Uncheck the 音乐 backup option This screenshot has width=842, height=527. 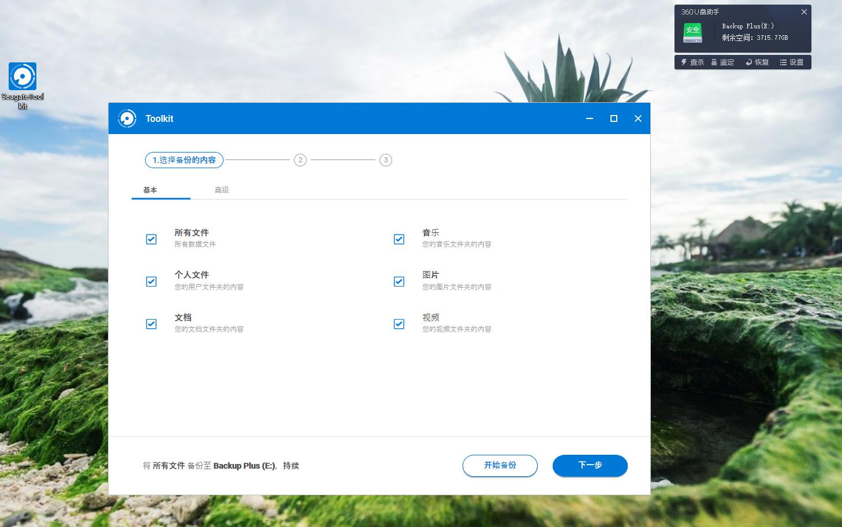[x=398, y=239]
